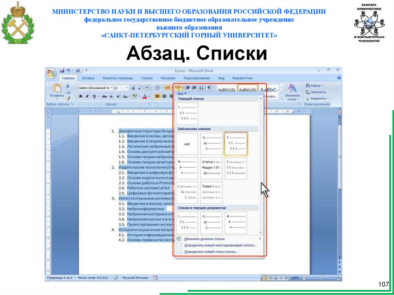
Task: Choose the 'нет' list option in library
Action: click(187, 144)
